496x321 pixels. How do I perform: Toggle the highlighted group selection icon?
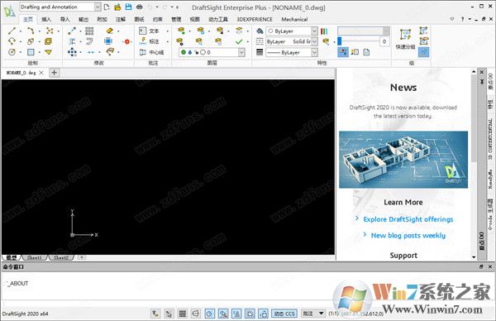point(423,52)
